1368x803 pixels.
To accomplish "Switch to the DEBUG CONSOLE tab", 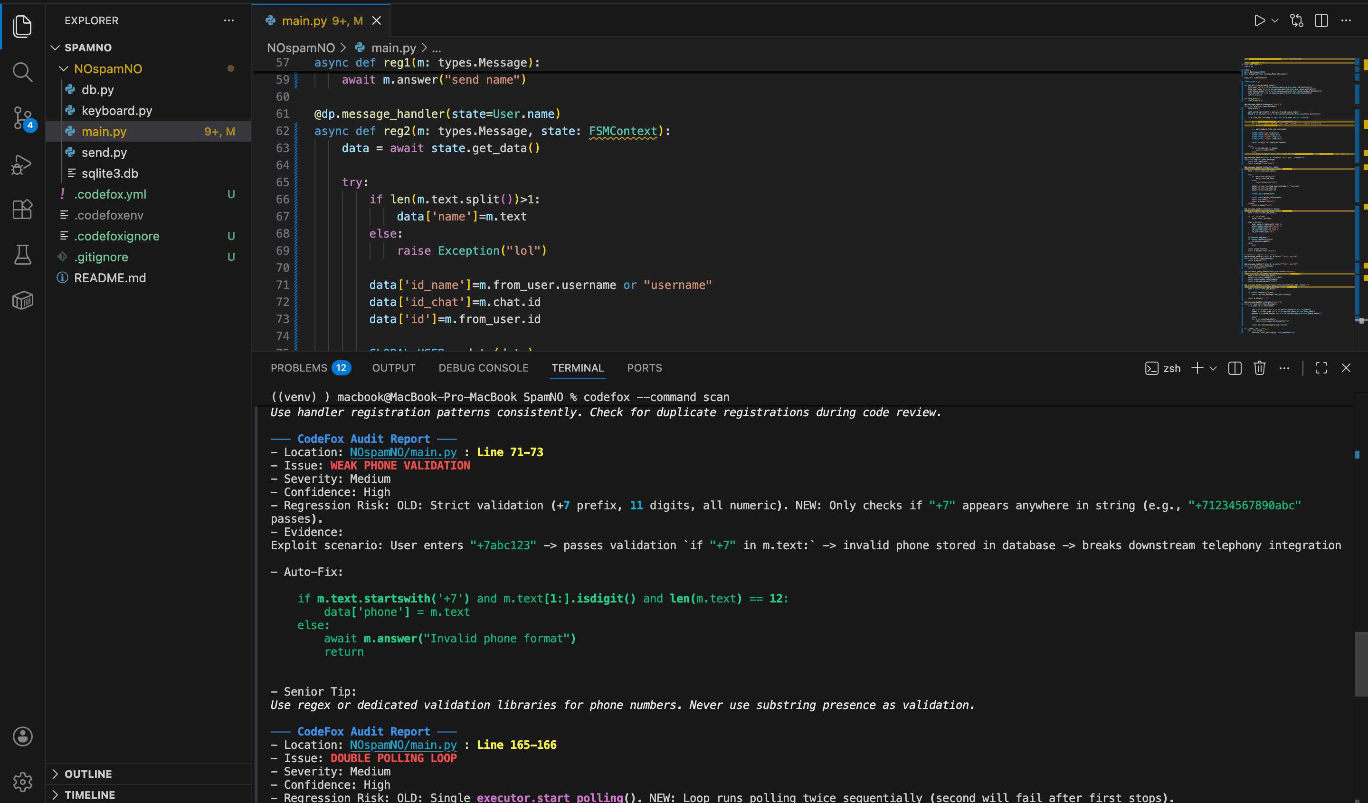I will point(483,368).
